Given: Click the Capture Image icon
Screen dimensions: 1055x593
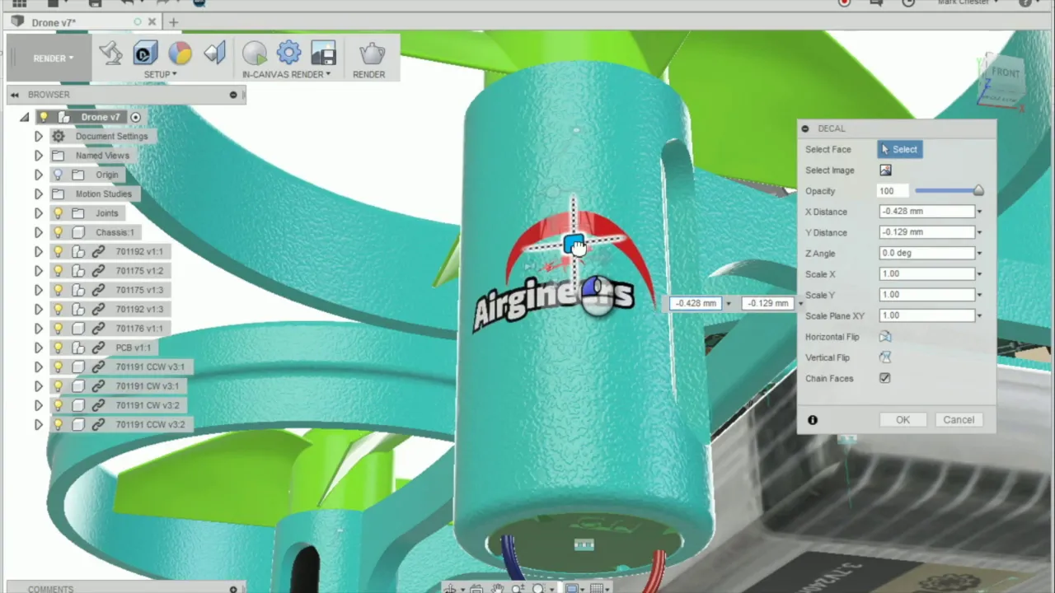Looking at the screenshot, I should click(323, 54).
